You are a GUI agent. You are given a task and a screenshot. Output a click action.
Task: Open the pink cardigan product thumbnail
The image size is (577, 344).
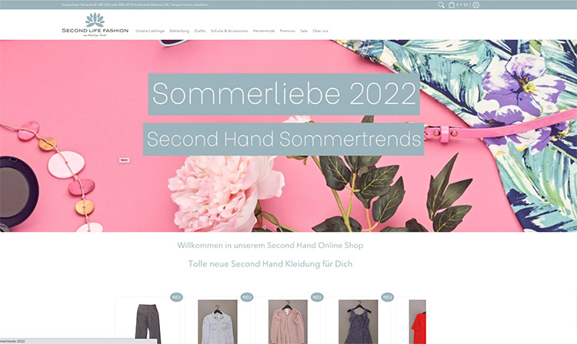pyautogui.click(x=288, y=322)
